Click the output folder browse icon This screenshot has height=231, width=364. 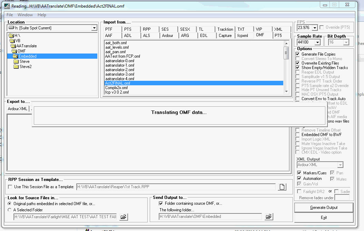tap(269, 216)
